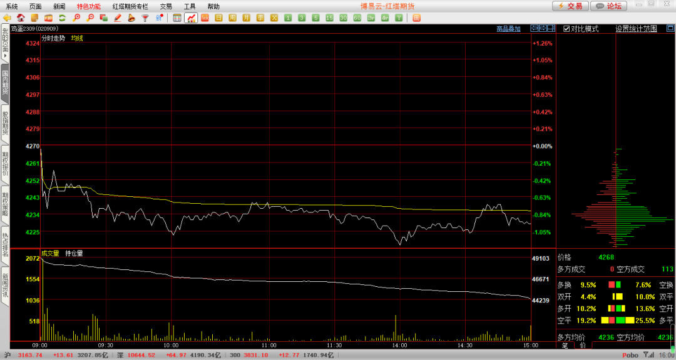Click the green refresh icon in toolbar
Viewport: 676px width, 360px height.
point(62,18)
